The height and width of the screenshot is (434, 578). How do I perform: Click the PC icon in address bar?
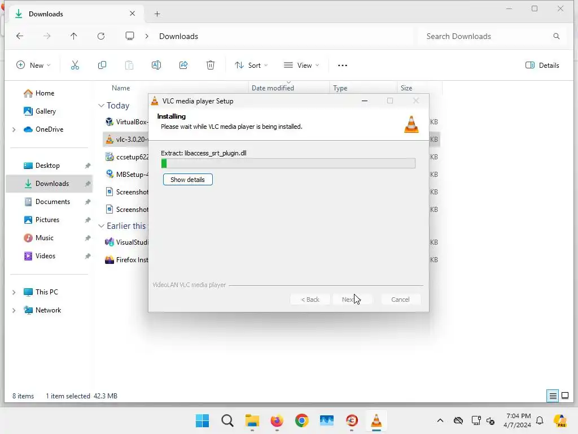130,36
